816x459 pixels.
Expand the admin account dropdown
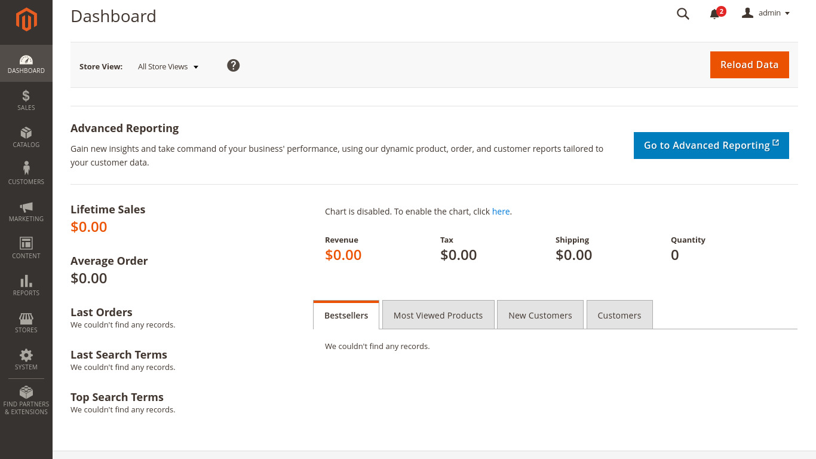coord(766,13)
